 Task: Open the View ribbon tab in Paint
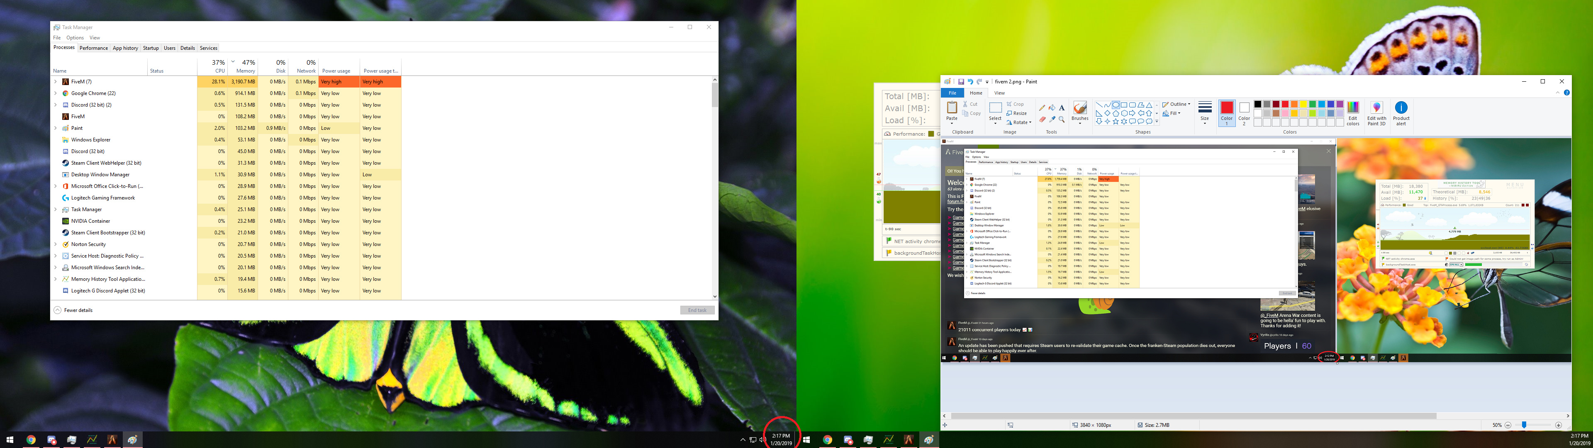click(x=999, y=93)
